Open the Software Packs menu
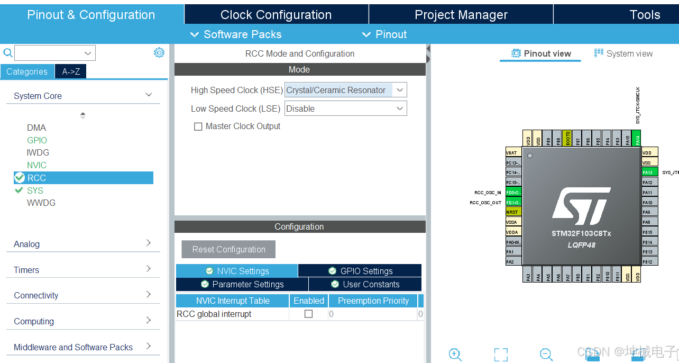Screen dimensions: 679x363 pyautogui.click(x=236, y=34)
